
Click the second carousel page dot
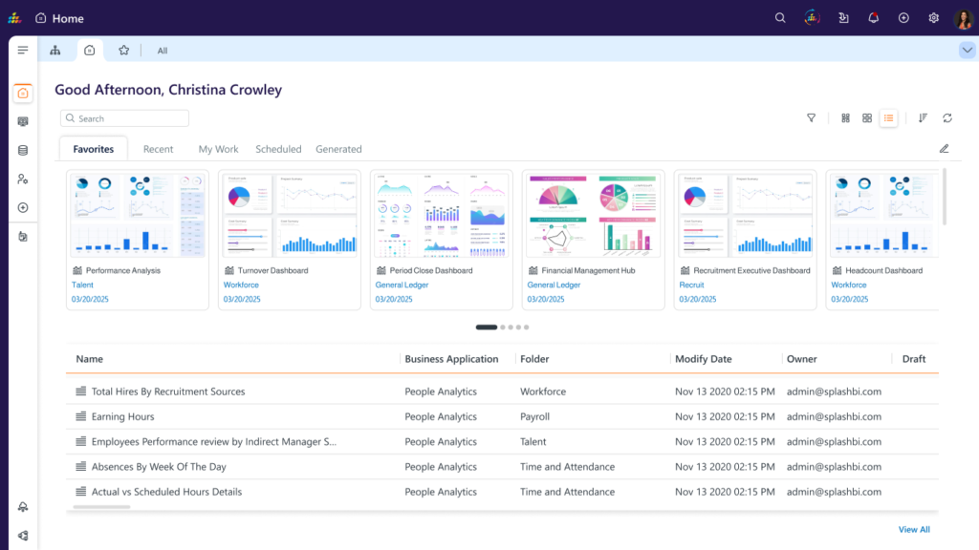504,328
